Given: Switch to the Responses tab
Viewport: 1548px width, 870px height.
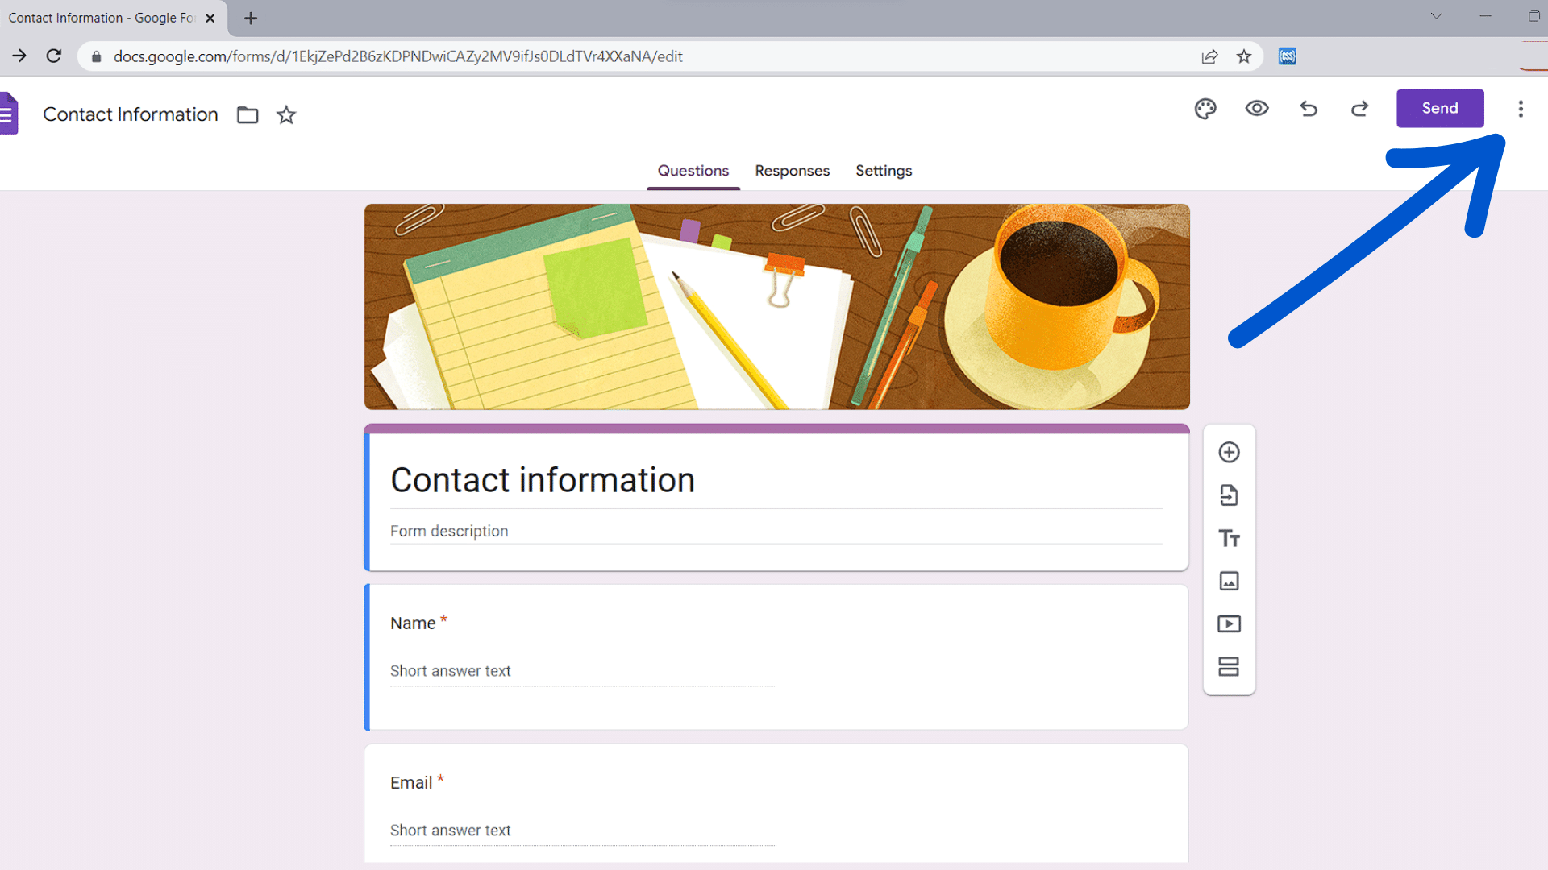Looking at the screenshot, I should (x=792, y=170).
